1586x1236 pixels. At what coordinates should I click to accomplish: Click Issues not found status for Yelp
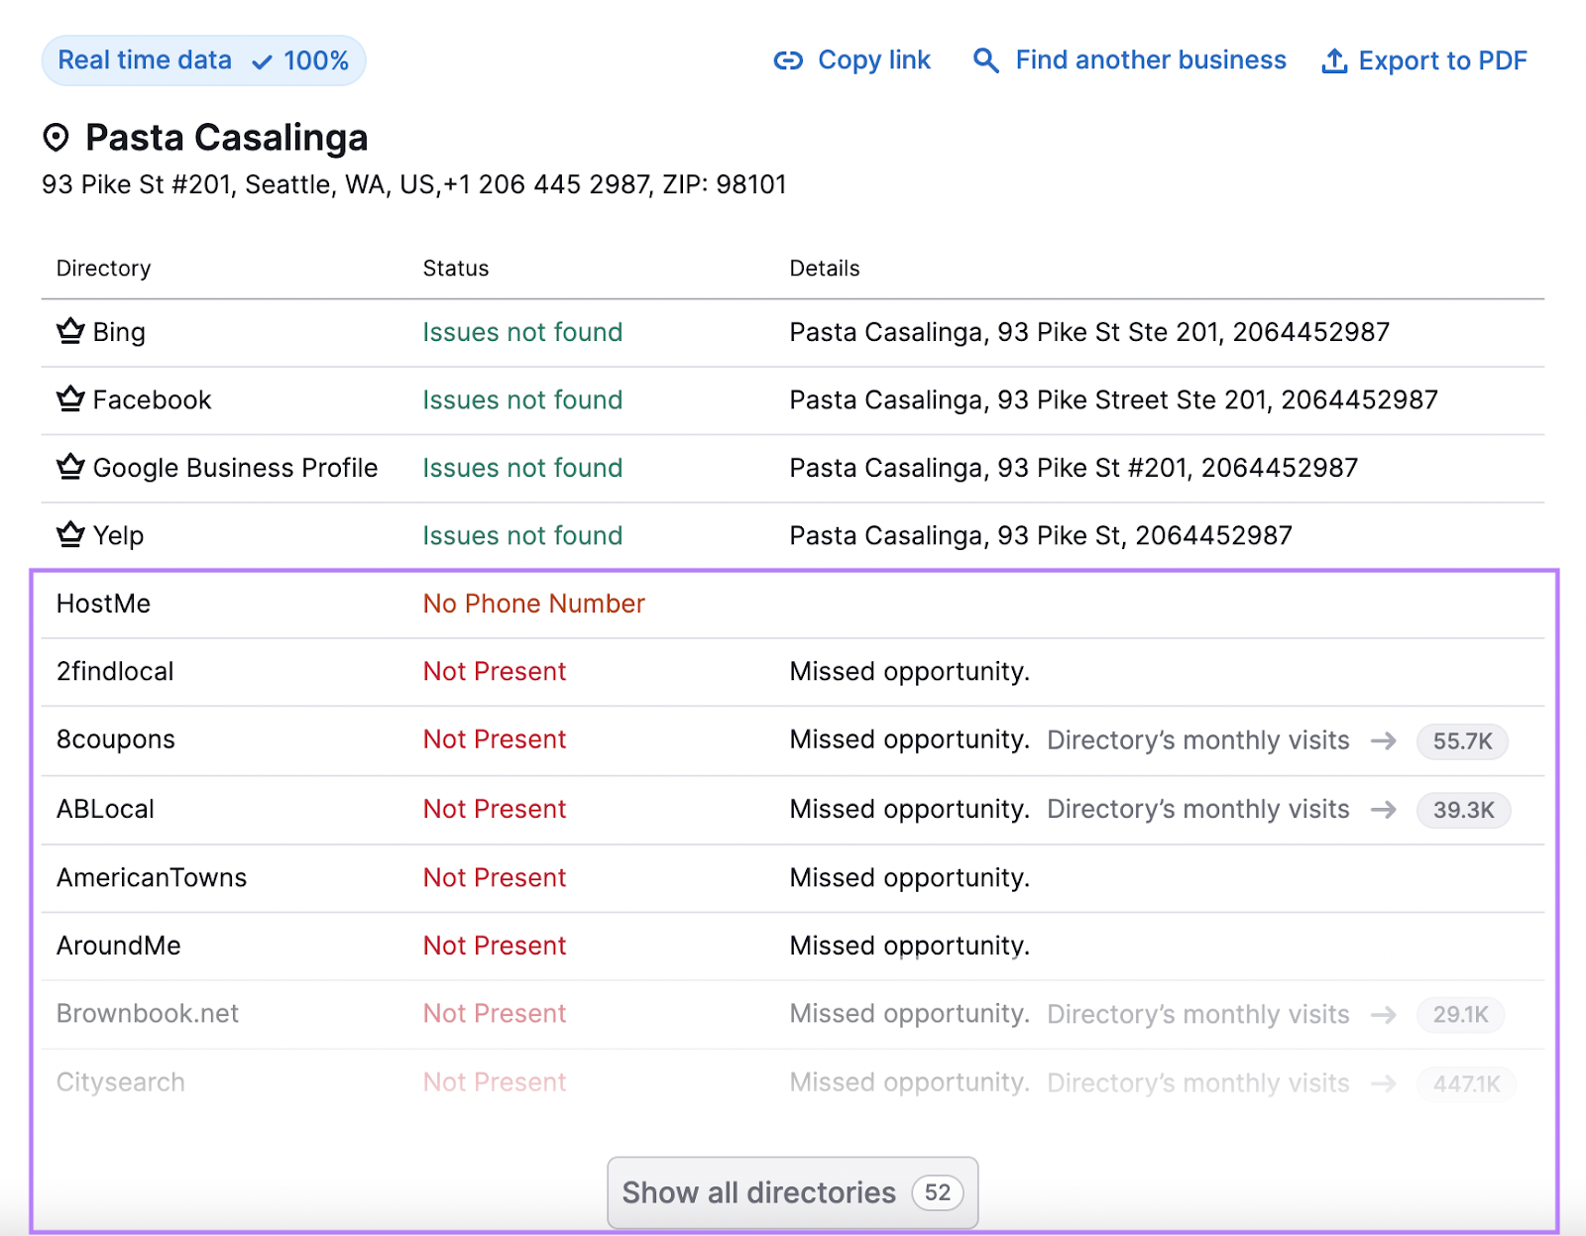[x=522, y=535]
